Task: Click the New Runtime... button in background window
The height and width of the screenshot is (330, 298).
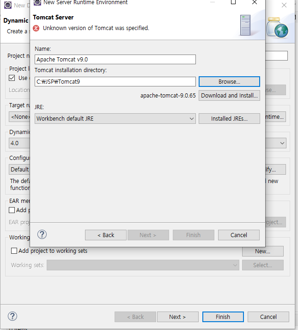Action: (275, 117)
